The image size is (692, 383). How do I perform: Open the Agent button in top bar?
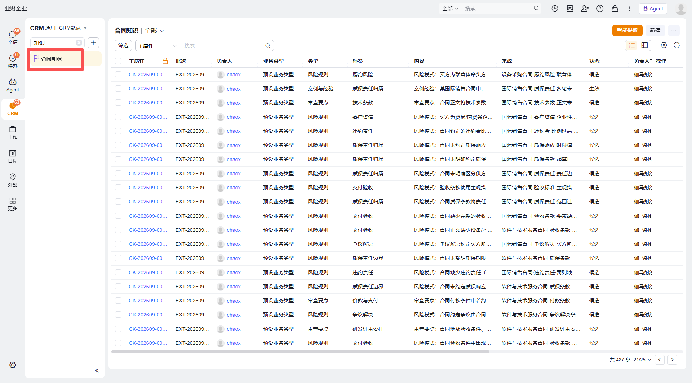point(653,9)
